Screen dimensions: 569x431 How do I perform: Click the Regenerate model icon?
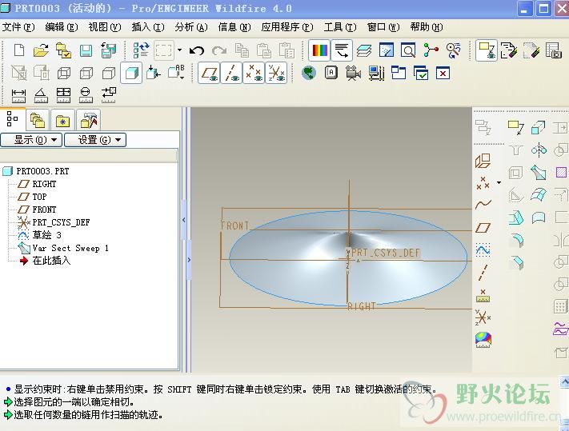click(x=141, y=50)
